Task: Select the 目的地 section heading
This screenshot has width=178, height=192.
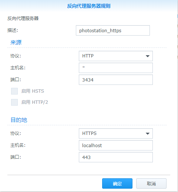Action: pos(19,120)
